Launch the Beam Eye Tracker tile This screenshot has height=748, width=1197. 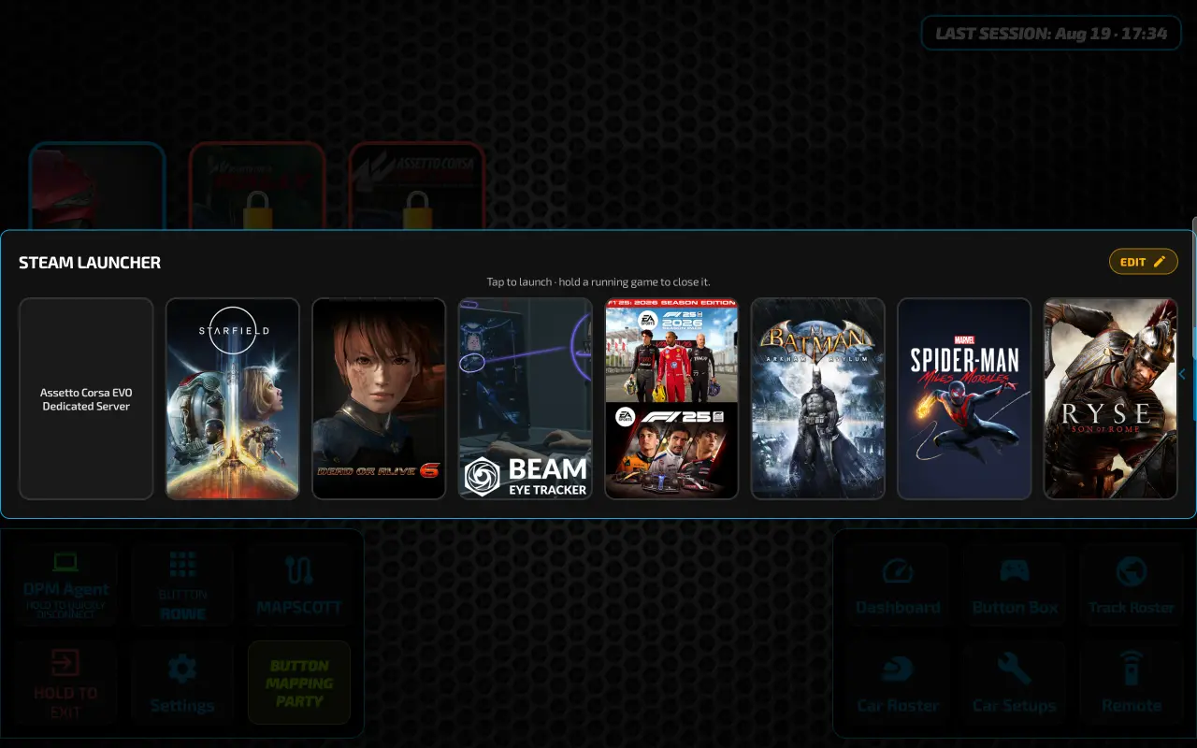(526, 399)
